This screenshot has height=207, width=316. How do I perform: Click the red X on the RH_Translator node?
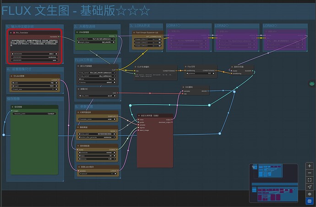coord(14,32)
